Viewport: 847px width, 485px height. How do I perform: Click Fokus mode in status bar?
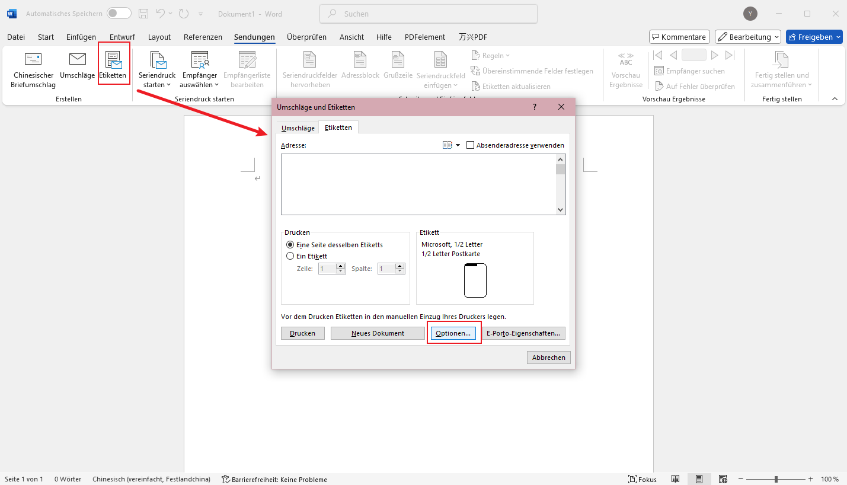[643, 479]
